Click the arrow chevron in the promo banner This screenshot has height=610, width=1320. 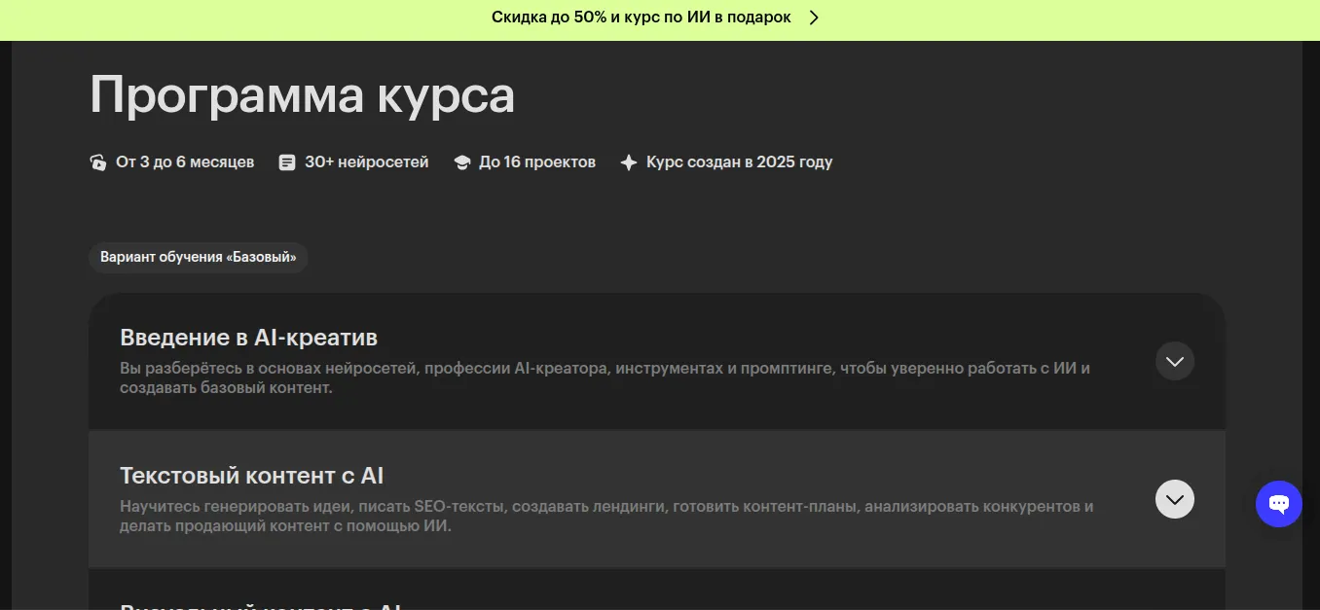[x=815, y=18]
